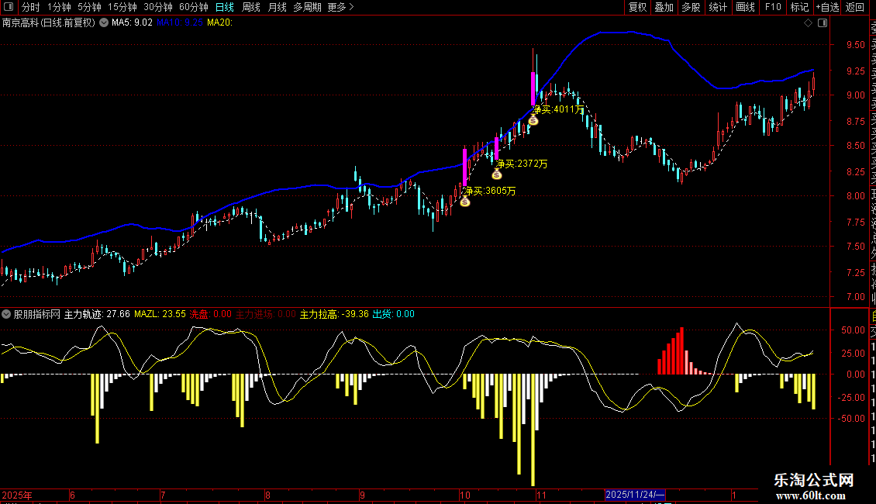Image resolution: width=876 pixels, height=504 pixels.
Task: Open 股朋指标网 indicator settings circle icon
Action: (6, 314)
